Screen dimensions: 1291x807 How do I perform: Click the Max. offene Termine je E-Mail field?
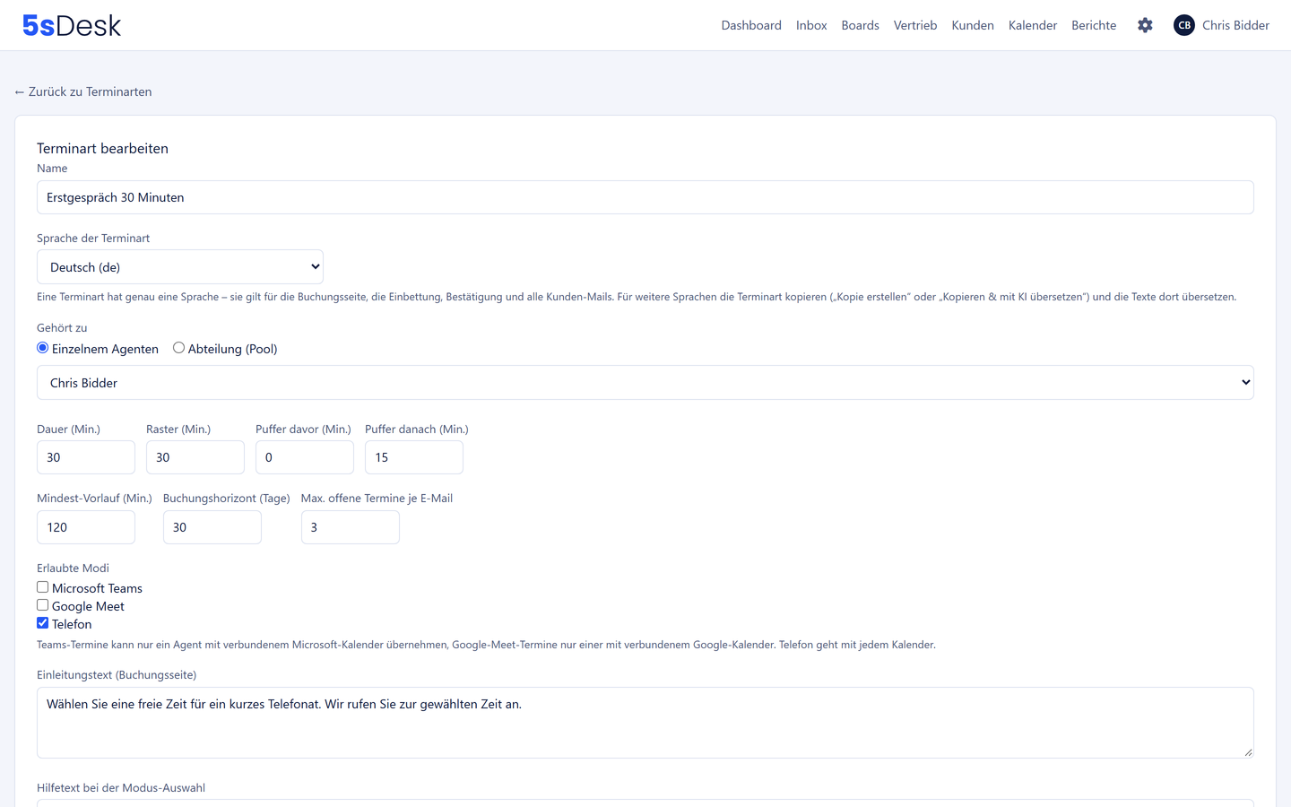351,527
